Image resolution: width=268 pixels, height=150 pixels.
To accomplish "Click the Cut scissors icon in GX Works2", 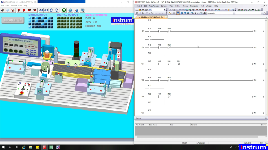I will (x=170, y=10).
